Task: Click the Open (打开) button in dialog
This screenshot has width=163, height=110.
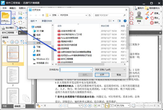Action: point(102,75)
